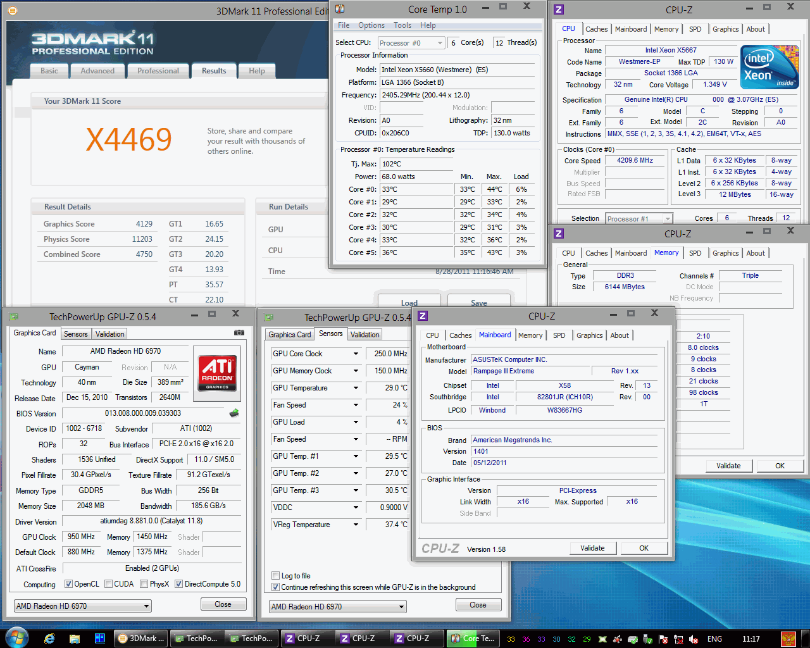This screenshot has width=810, height=648.
Task: Launch Internet Explorer from the taskbar
Action: pos(49,639)
